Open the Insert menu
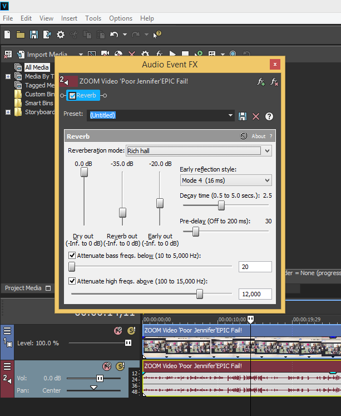The width and height of the screenshot is (341, 416). pyautogui.click(x=69, y=18)
